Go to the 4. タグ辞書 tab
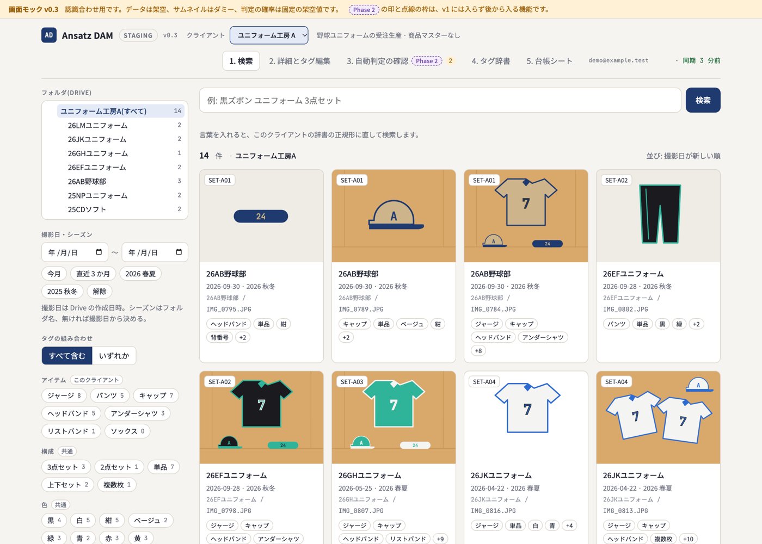The width and height of the screenshot is (762, 544). (490, 61)
